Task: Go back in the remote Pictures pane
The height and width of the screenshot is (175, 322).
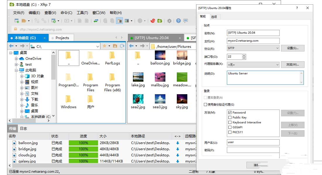Action: [x=131, y=46]
